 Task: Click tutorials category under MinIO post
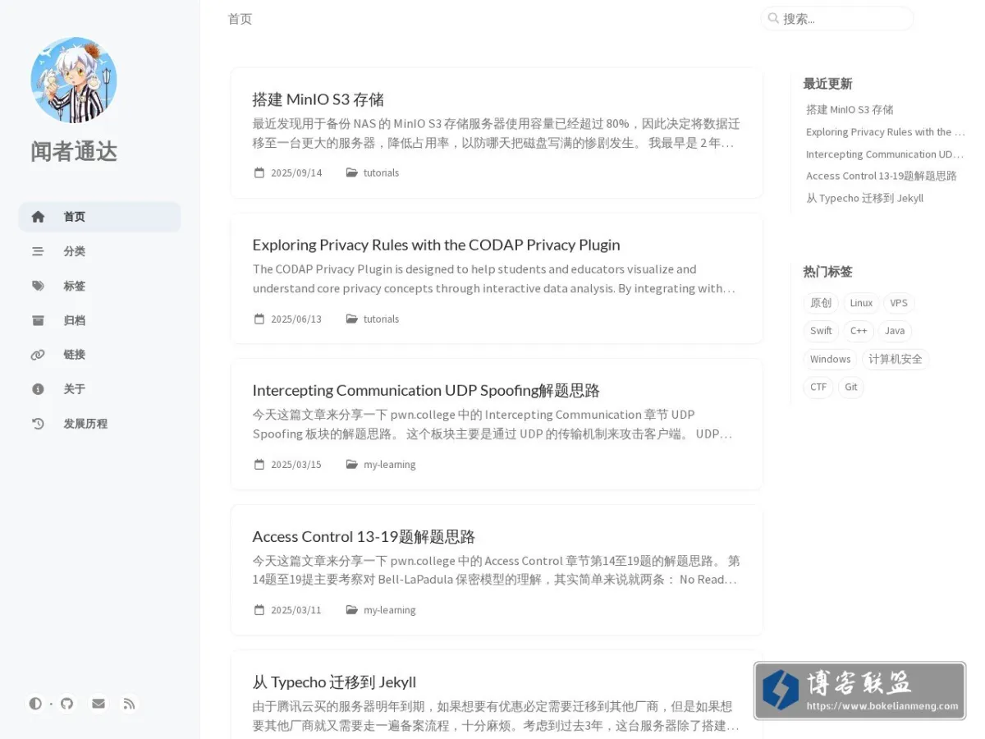381,172
